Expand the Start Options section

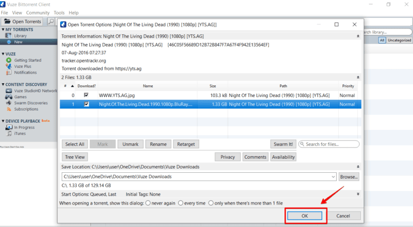(x=358, y=194)
